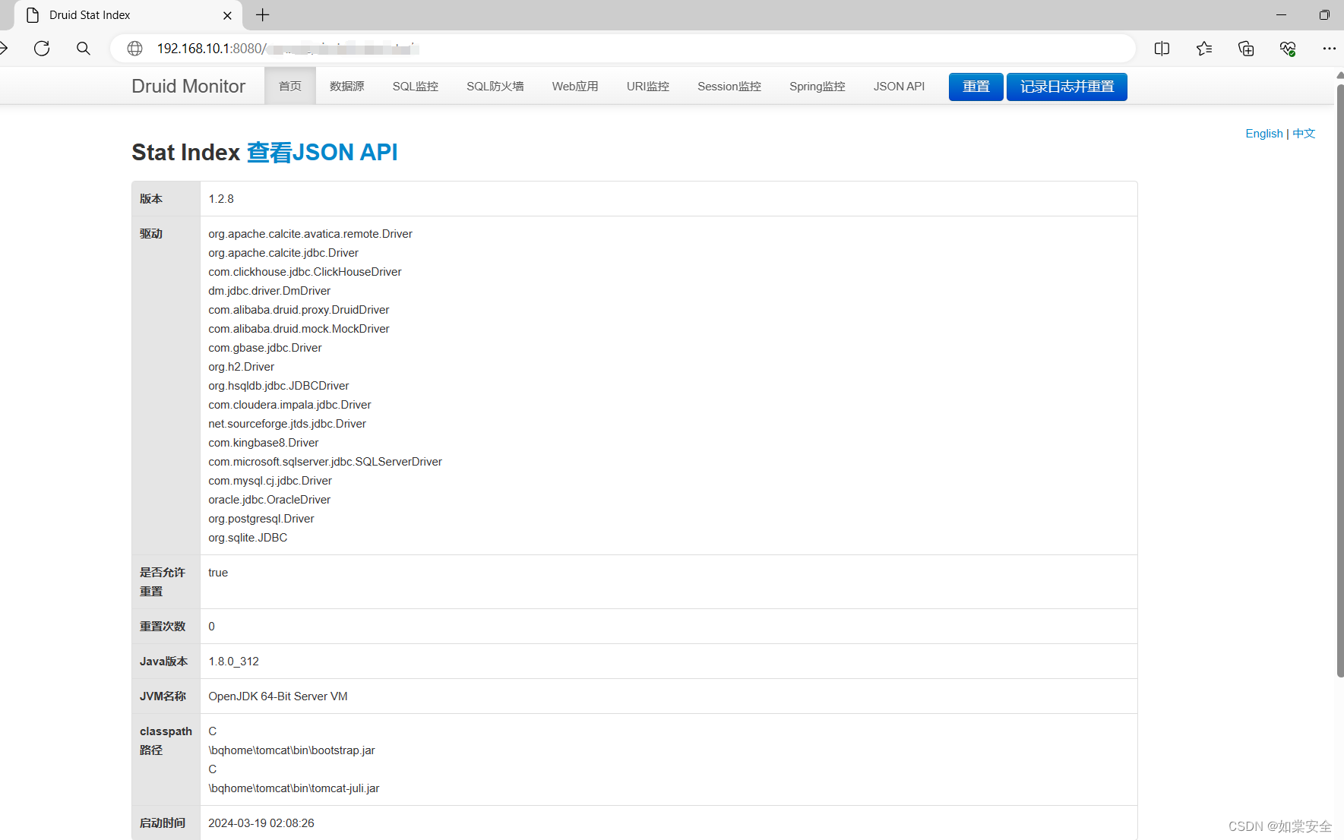Click oracle.jdbc.OracleDriver entry
This screenshot has height=840, width=1344.
coord(270,500)
